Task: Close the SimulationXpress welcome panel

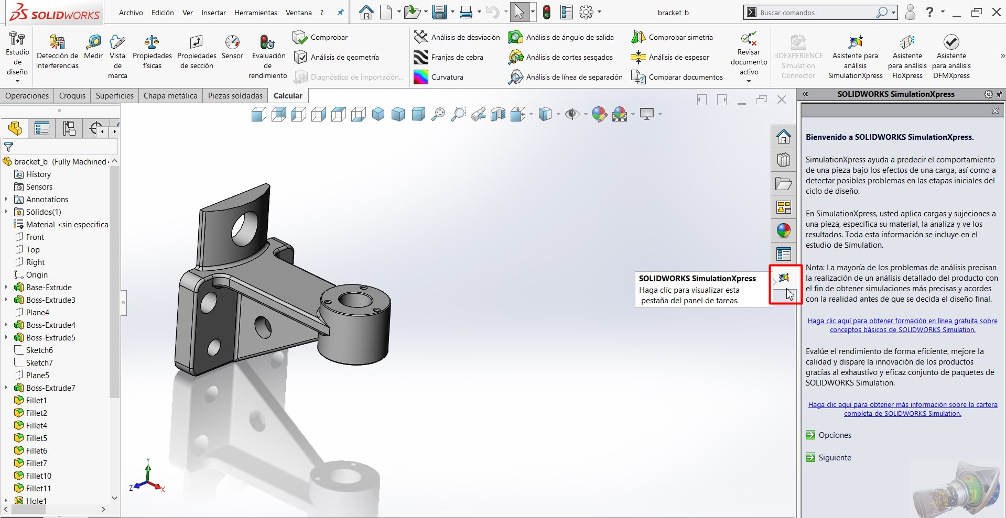Action: click(995, 111)
